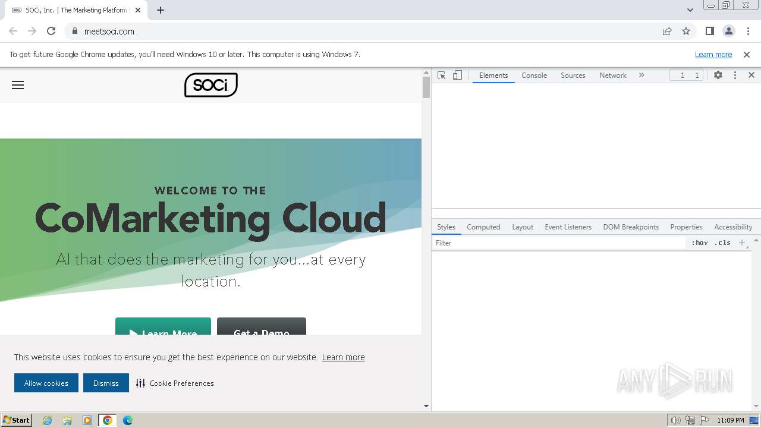The image size is (761, 428).
Task: Open Windows Explorer from the taskbar
Action: pyautogui.click(x=67, y=420)
